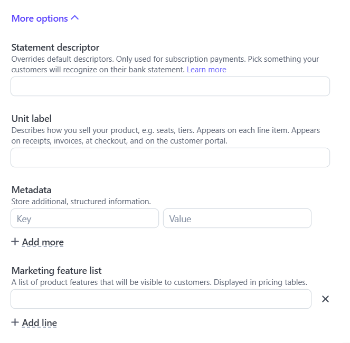Viewport: 350px width, 343px height.
Task: Click the Statement descriptor text field
Action: (170, 87)
